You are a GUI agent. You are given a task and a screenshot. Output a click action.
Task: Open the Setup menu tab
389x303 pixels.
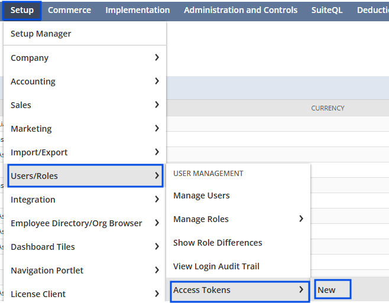point(22,11)
